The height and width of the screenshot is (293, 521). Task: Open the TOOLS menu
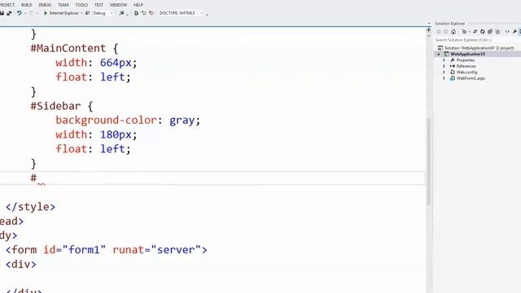[x=81, y=5]
